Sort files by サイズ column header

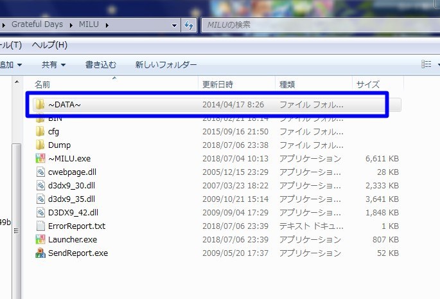coord(368,84)
